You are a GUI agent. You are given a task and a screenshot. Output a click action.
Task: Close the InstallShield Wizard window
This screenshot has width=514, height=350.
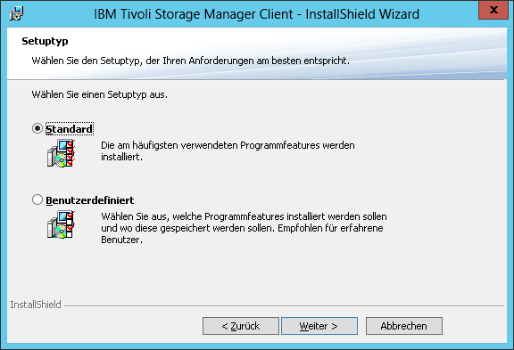point(493,10)
